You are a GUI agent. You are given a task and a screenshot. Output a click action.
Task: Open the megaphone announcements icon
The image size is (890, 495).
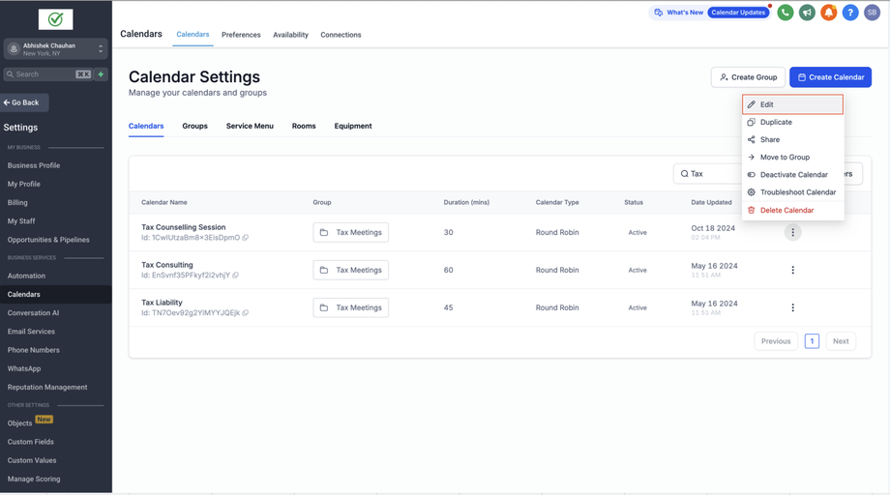(x=807, y=13)
